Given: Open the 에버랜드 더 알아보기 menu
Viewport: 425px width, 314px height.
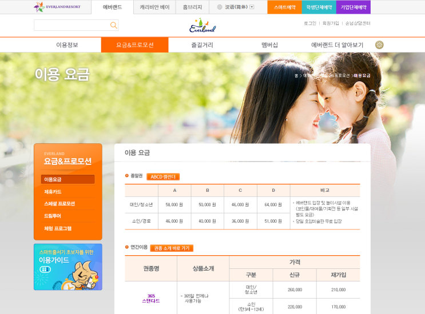Looking at the screenshot, I should tap(337, 45).
